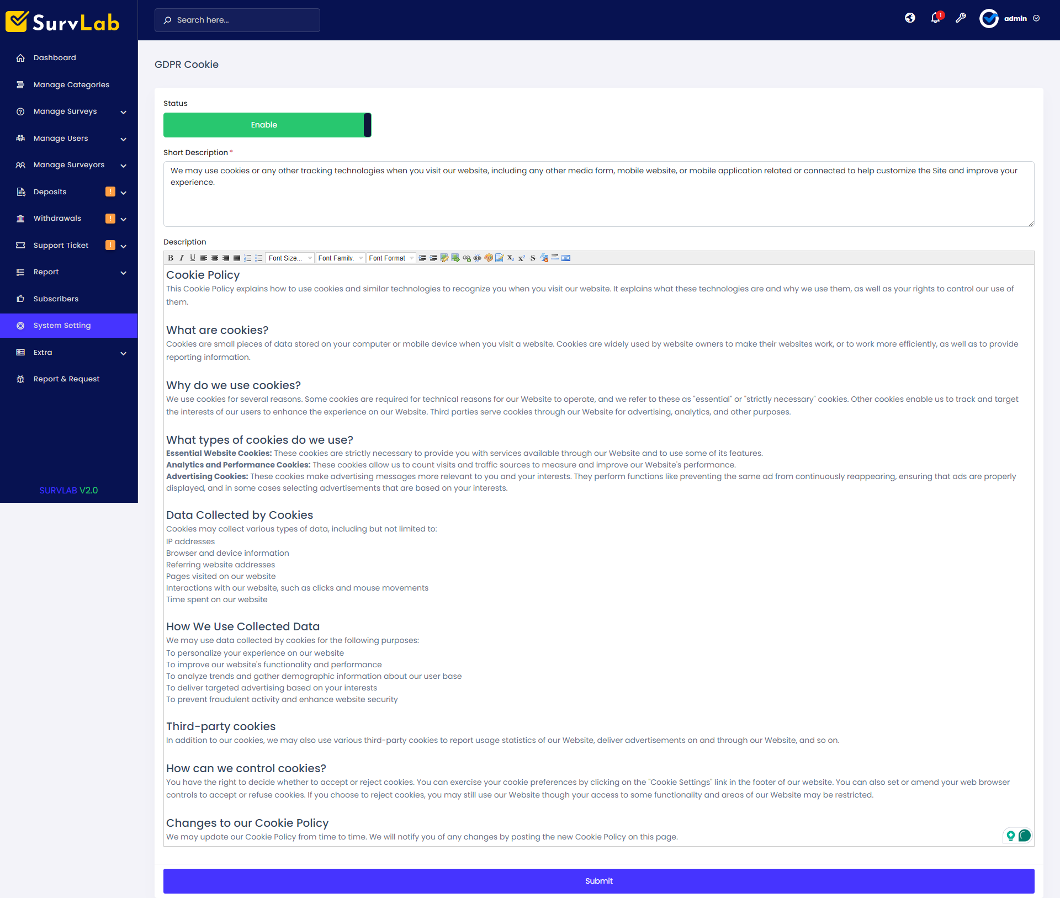Click the SurvLab logo
The width and height of the screenshot is (1060, 898).
(x=62, y=21)
